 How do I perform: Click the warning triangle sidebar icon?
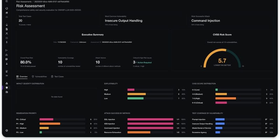pos(7,83)
